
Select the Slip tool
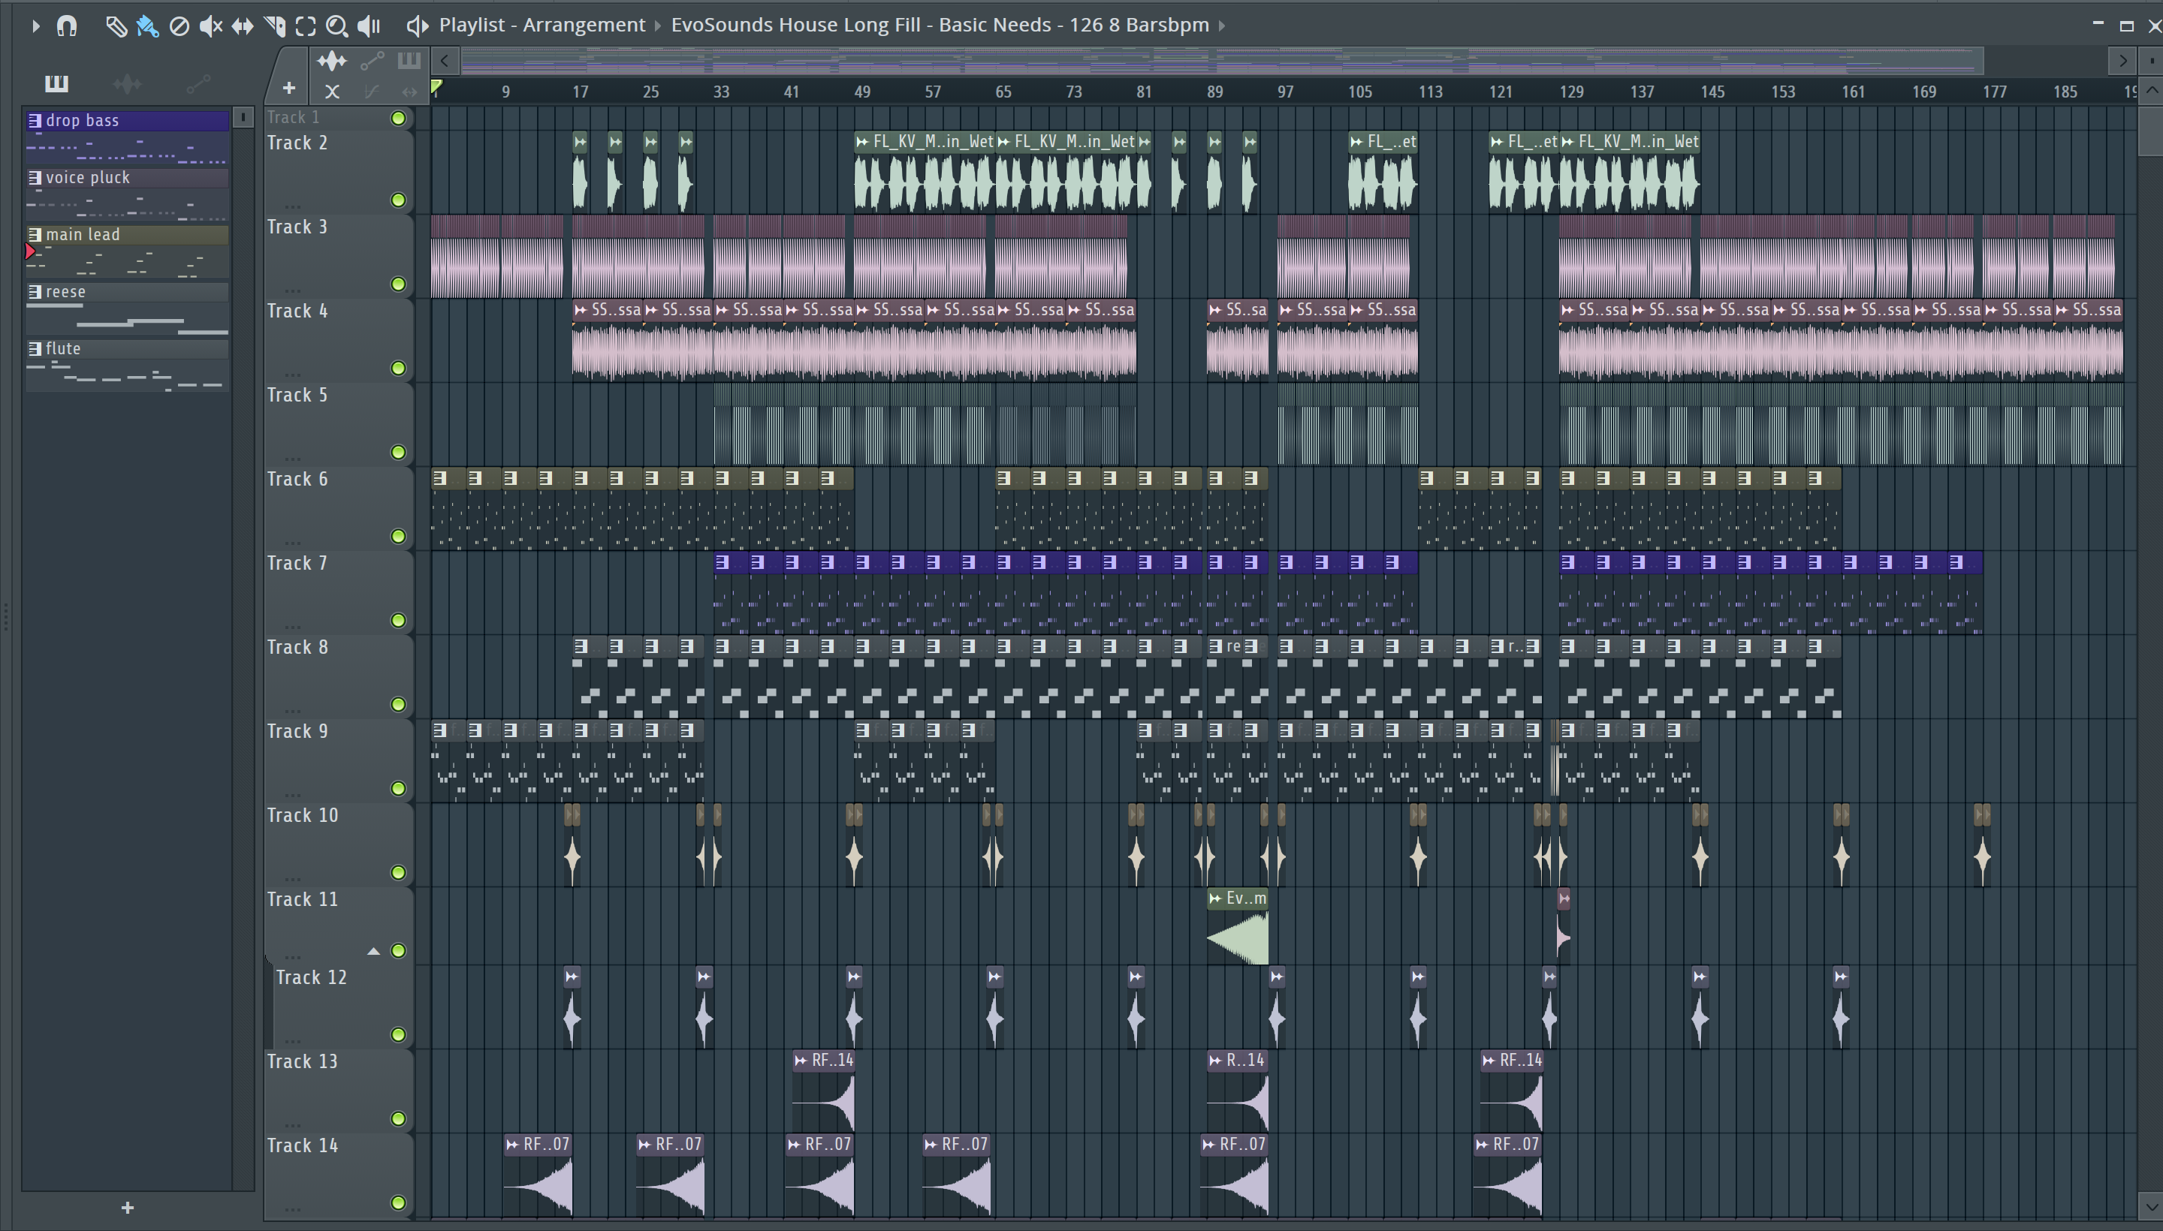click(242, 26)
